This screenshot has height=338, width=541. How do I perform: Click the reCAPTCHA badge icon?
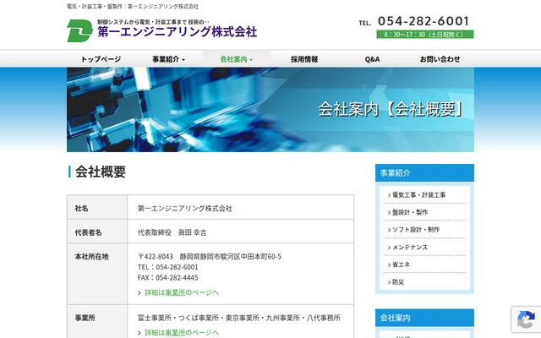(526, 319)
